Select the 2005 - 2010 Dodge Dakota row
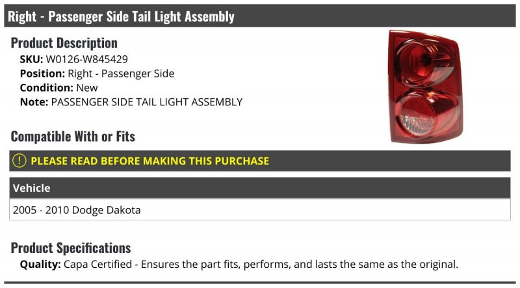Screen dimensions: 520x288 click(x=259, y=210)
